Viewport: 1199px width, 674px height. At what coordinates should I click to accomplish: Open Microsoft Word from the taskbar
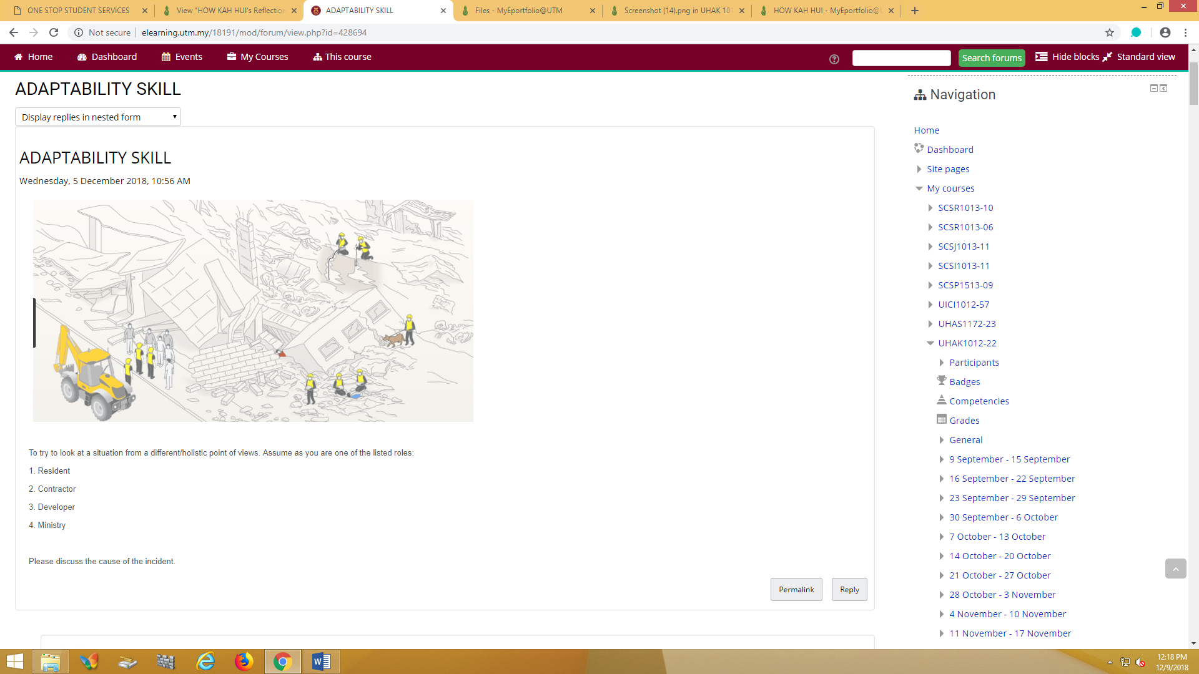pyautogui.click(x=321, y=661)
